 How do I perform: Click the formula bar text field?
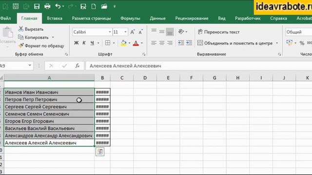click(198, 66)
